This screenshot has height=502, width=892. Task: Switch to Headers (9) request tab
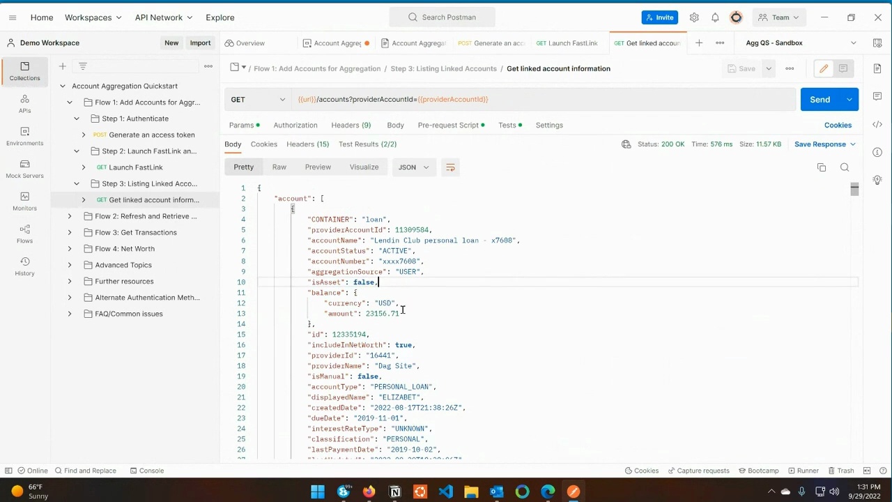(x=351, y=125)
